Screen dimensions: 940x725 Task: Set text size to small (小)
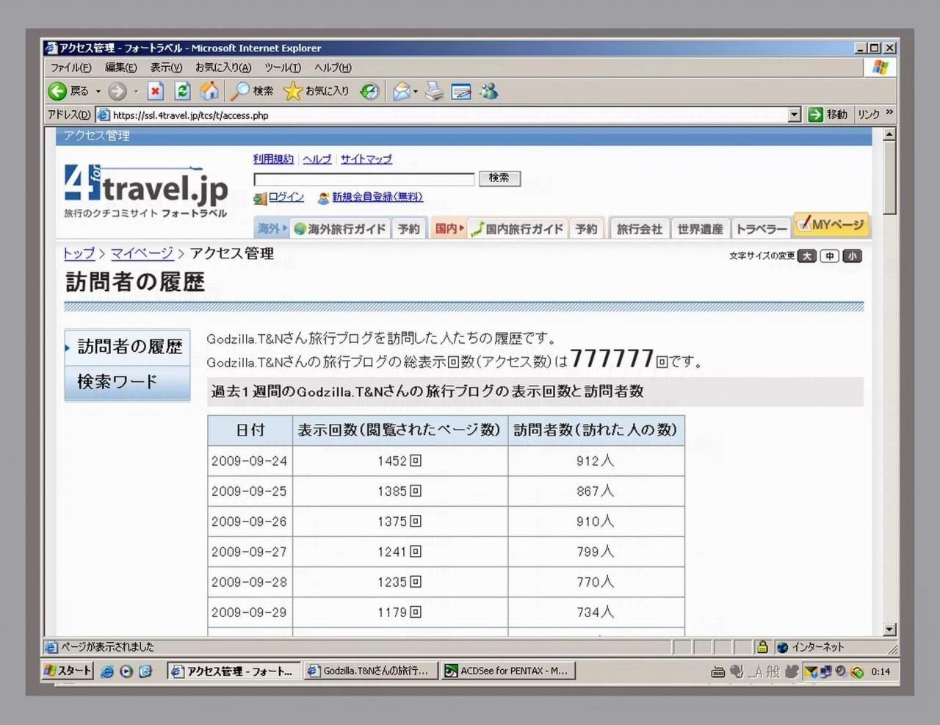click(x=852, y=256)
